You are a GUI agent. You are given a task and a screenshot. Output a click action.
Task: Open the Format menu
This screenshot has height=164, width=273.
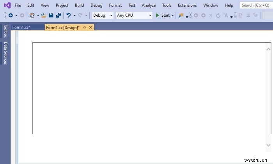(115, 5)
